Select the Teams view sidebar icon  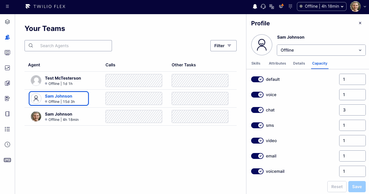pos(7,37)
